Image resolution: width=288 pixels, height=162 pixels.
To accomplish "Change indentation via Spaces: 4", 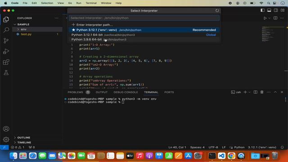I will 197,147.
